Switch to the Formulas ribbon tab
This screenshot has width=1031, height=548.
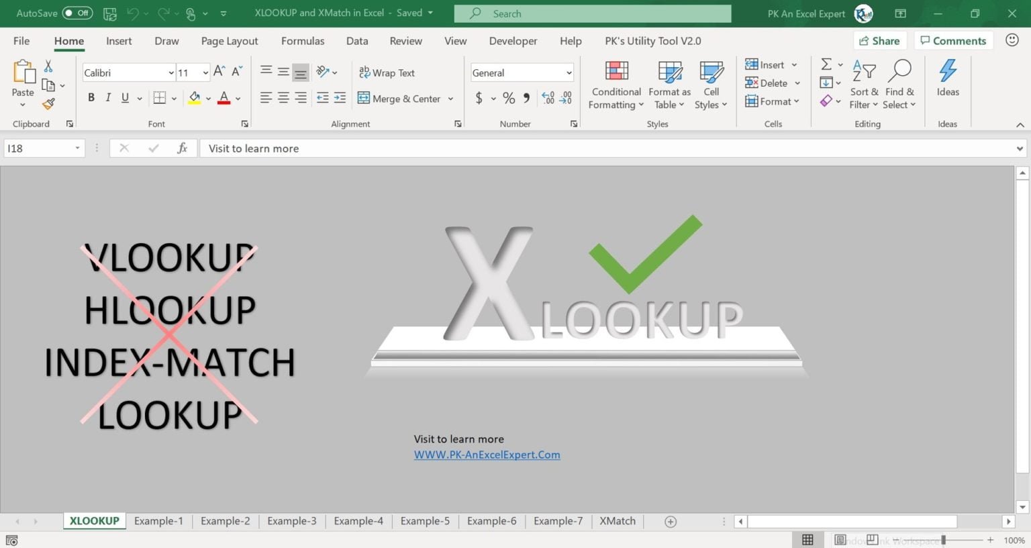pos(303,41)
